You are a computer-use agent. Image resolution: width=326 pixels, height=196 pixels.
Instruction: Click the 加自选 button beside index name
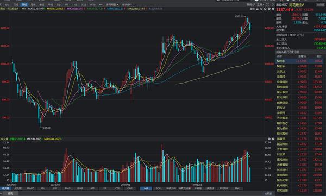coord(320,4)
